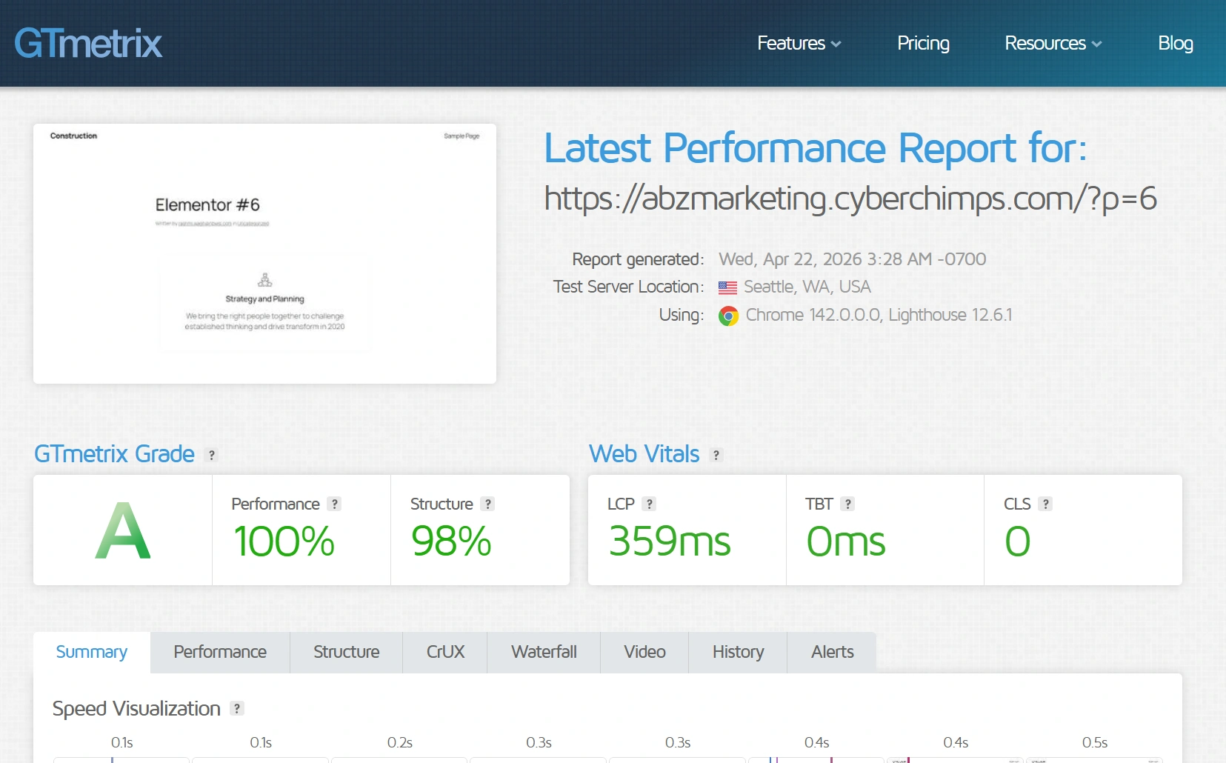This screenshot has height=763, width=1226.
Task: Click the tested URL abzmarketing.cyberchimps.com link
Action: click(x=850, y=199)
